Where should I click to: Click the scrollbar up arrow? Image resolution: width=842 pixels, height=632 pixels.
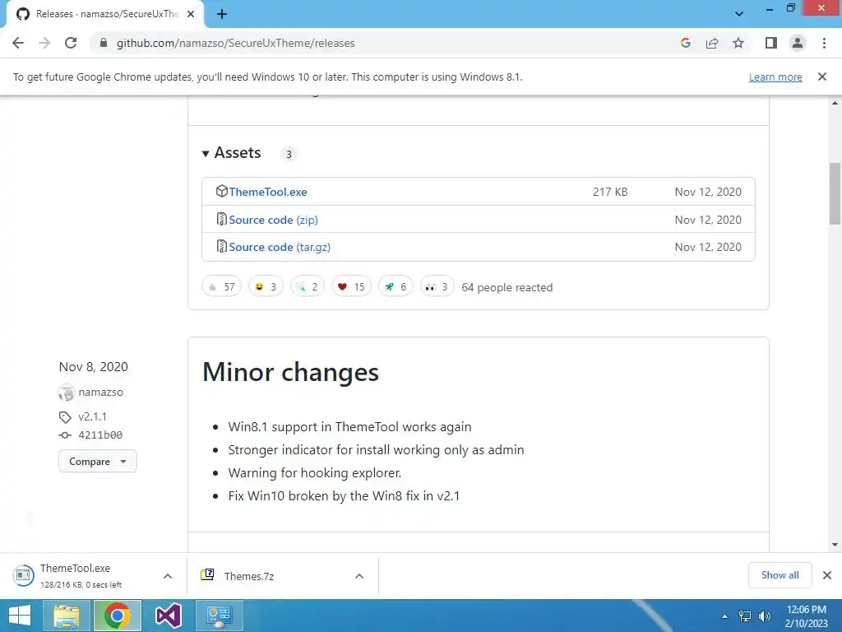pyautogui.click(x=835, y=103)
